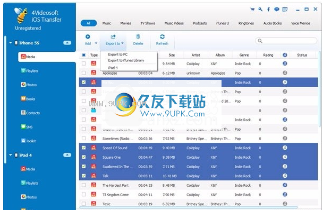Check the Apologize row checkbox
Screen dimensions: 323x210
(83, 73)
